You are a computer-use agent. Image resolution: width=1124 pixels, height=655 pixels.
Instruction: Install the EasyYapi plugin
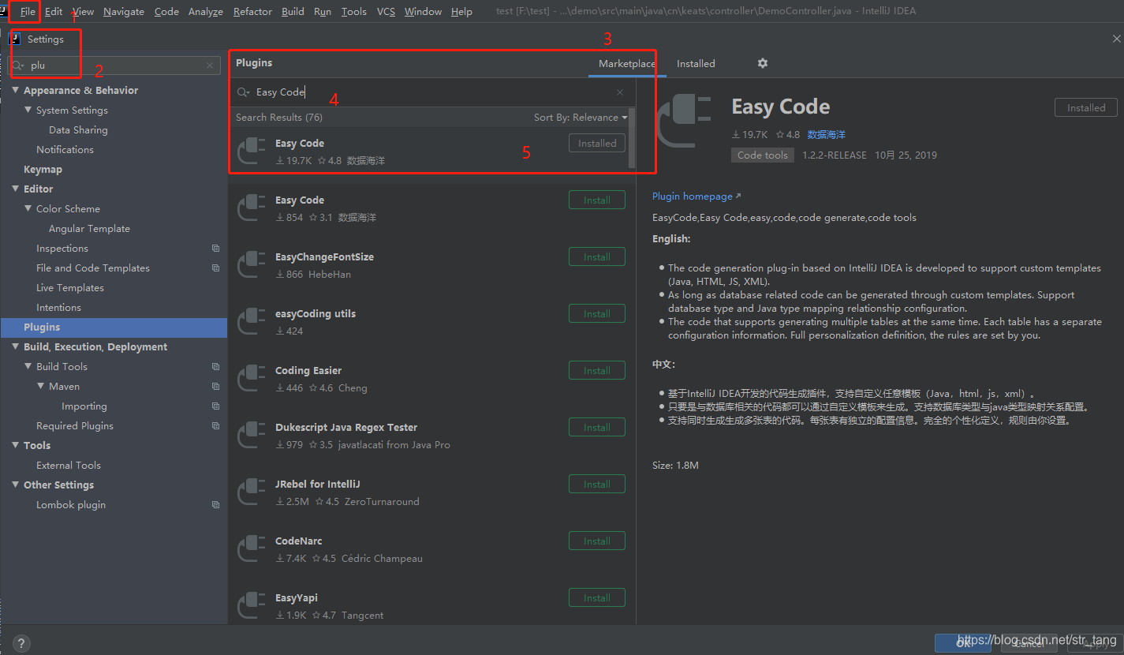(597, 598)
